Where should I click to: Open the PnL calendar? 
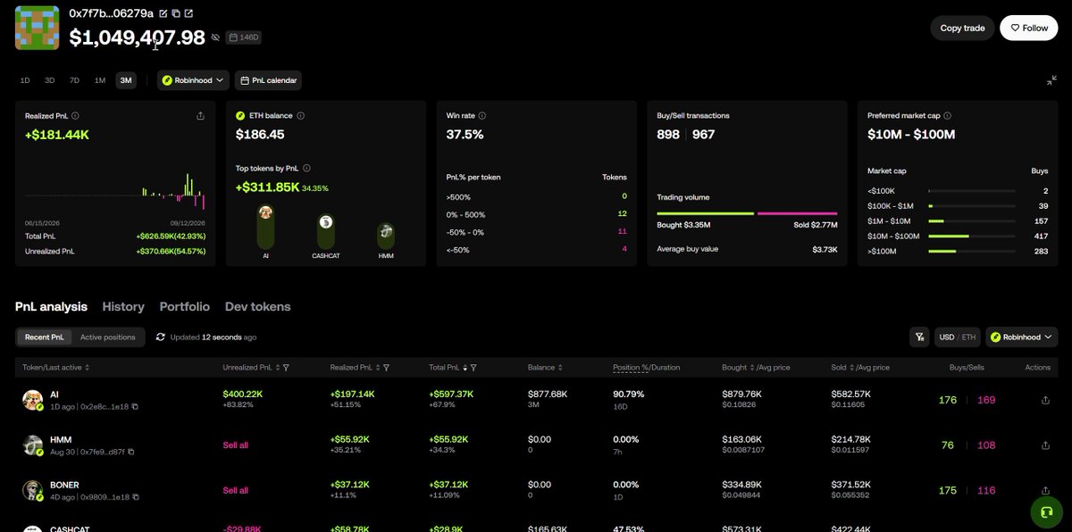[x=268, y=80]
